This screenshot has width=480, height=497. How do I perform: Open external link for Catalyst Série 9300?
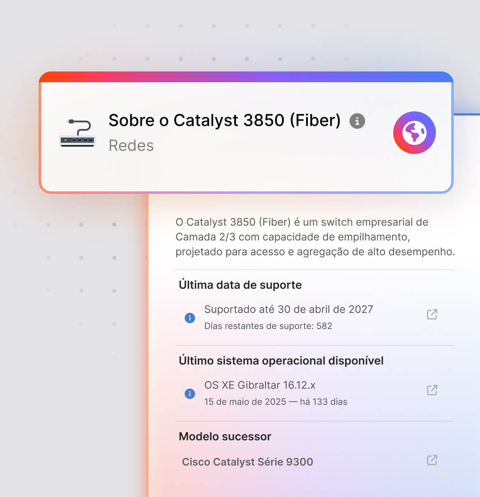[432, 460]
